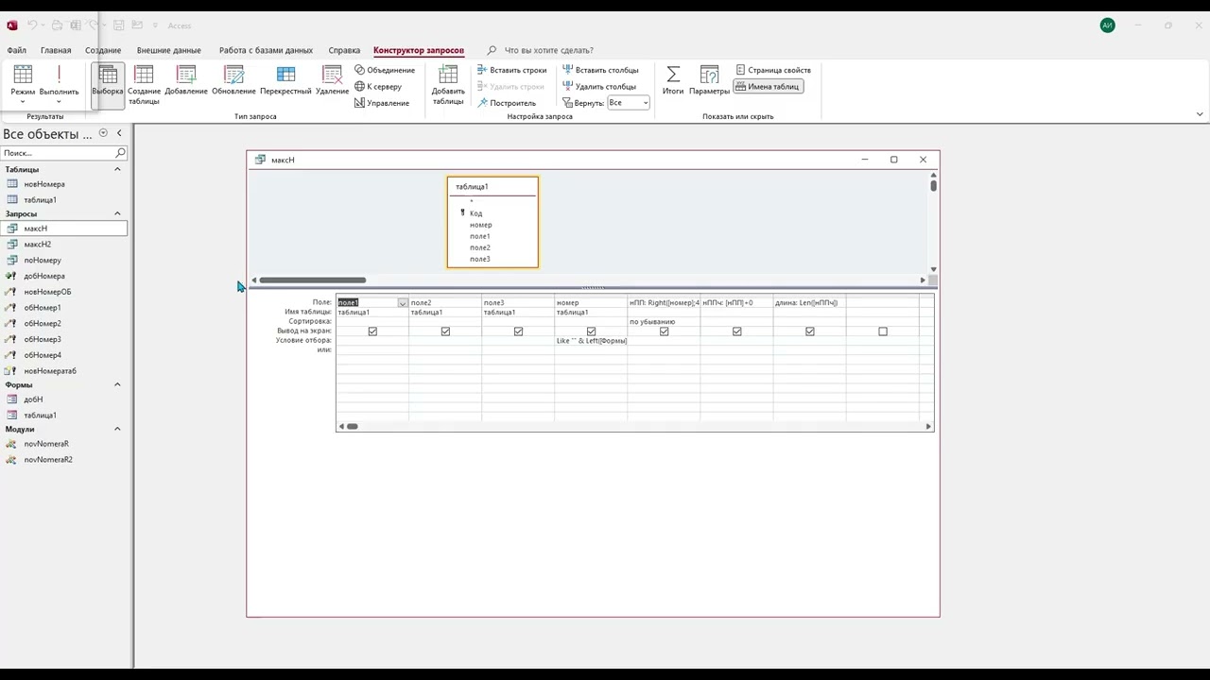Open the Вернуть combo box
This screenshot has height=680, width=1210.
tap(629, 103)
